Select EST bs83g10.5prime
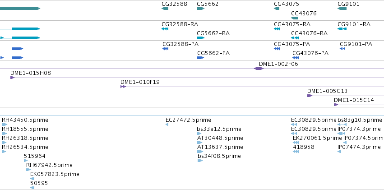This screenshot has height=190, width=384. [x=360, y=120]
